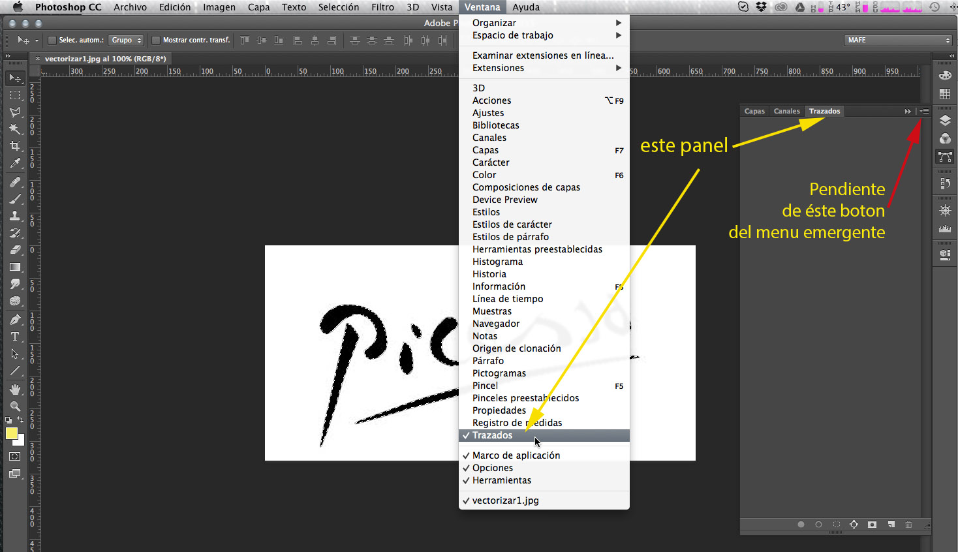Image resolution: width=958 pixels, height=552 pixels.
Task: Toggle Marco de aplicación menu entry
Action: coord(544,455)
